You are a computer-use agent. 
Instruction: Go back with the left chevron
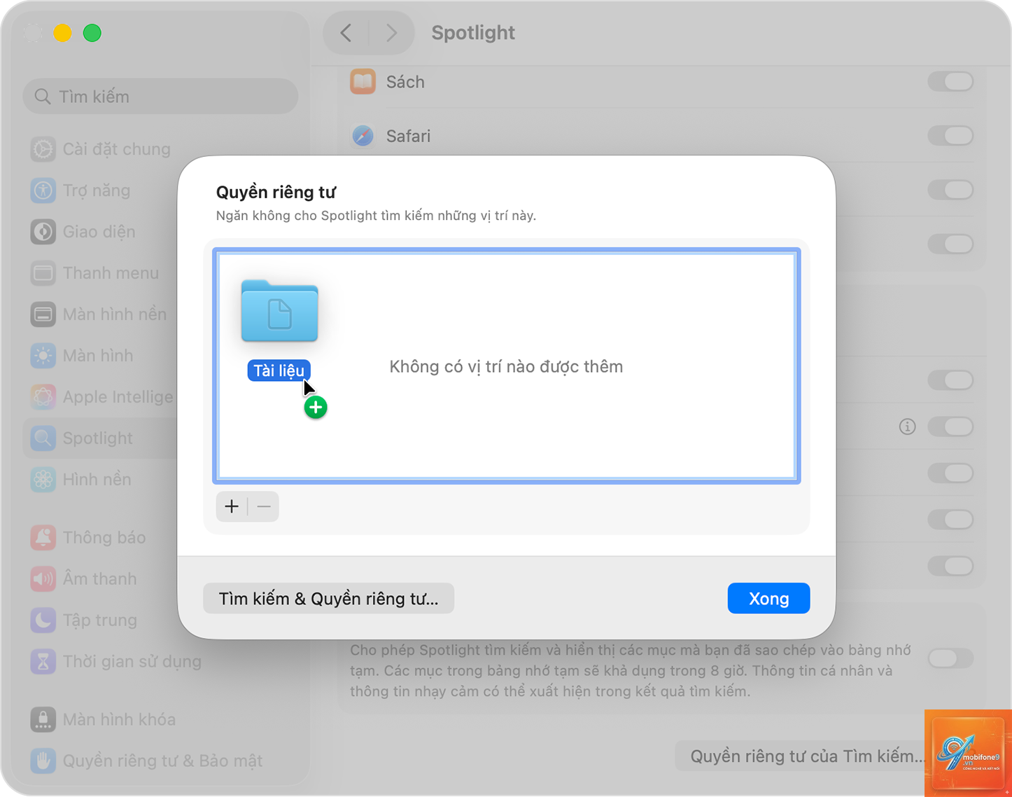[346, 33]
